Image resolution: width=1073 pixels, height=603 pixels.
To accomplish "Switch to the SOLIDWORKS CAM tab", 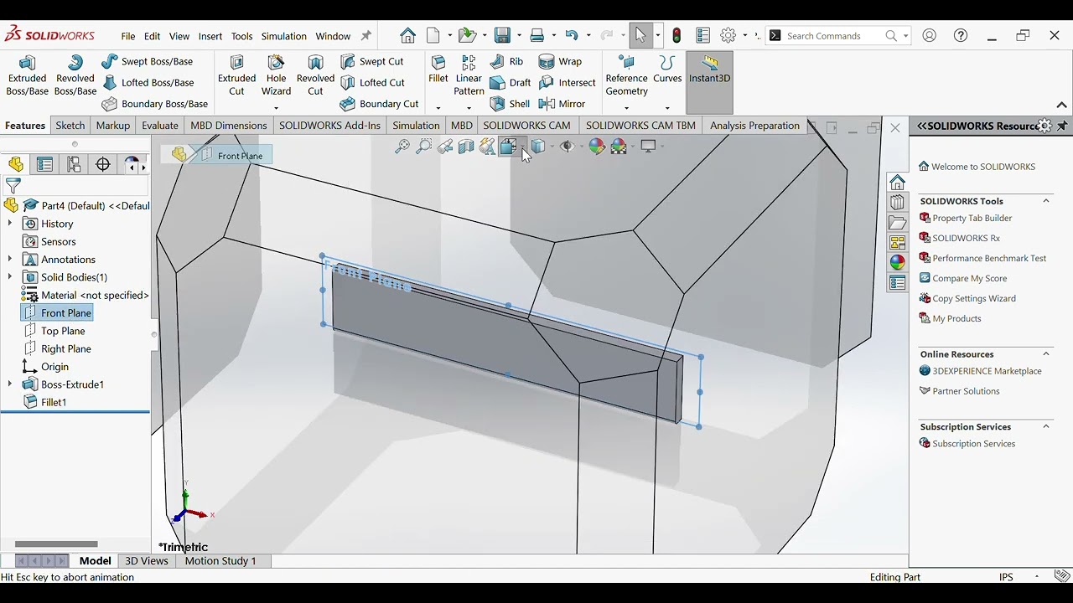I will (x=526, y=126).
